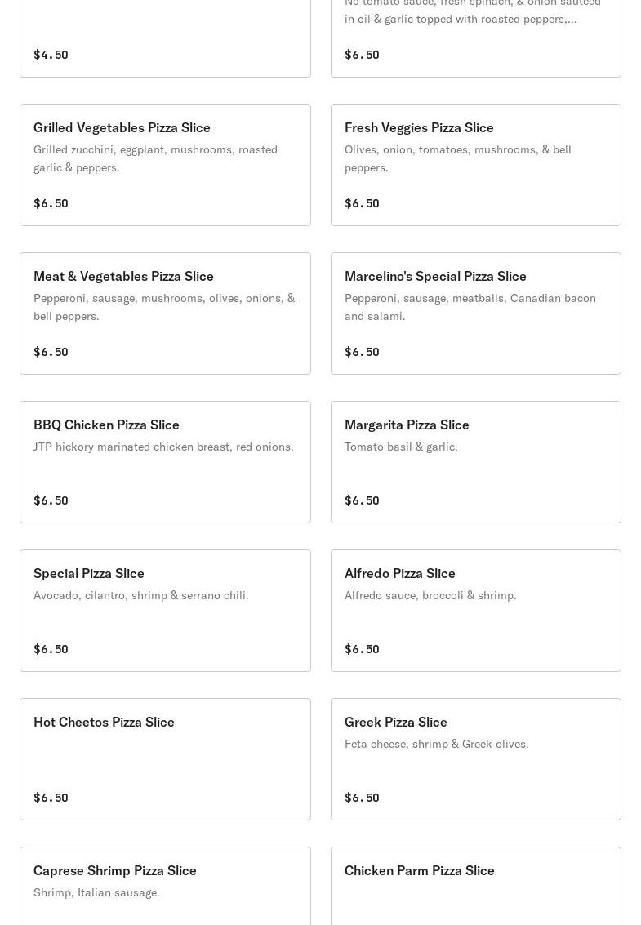Choose Meat & Vegetables Pizza Slice
The height and width of the screenshot is (925, 641).
point(165,314)
